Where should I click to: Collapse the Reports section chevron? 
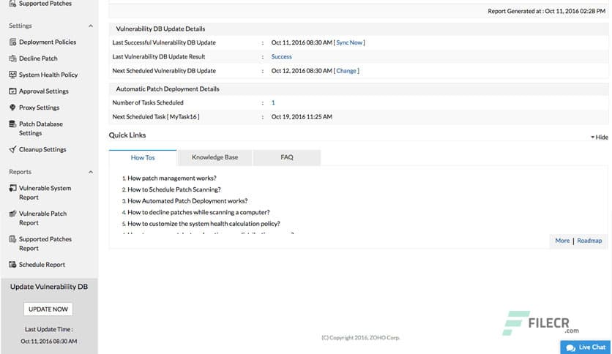(91, 172)
